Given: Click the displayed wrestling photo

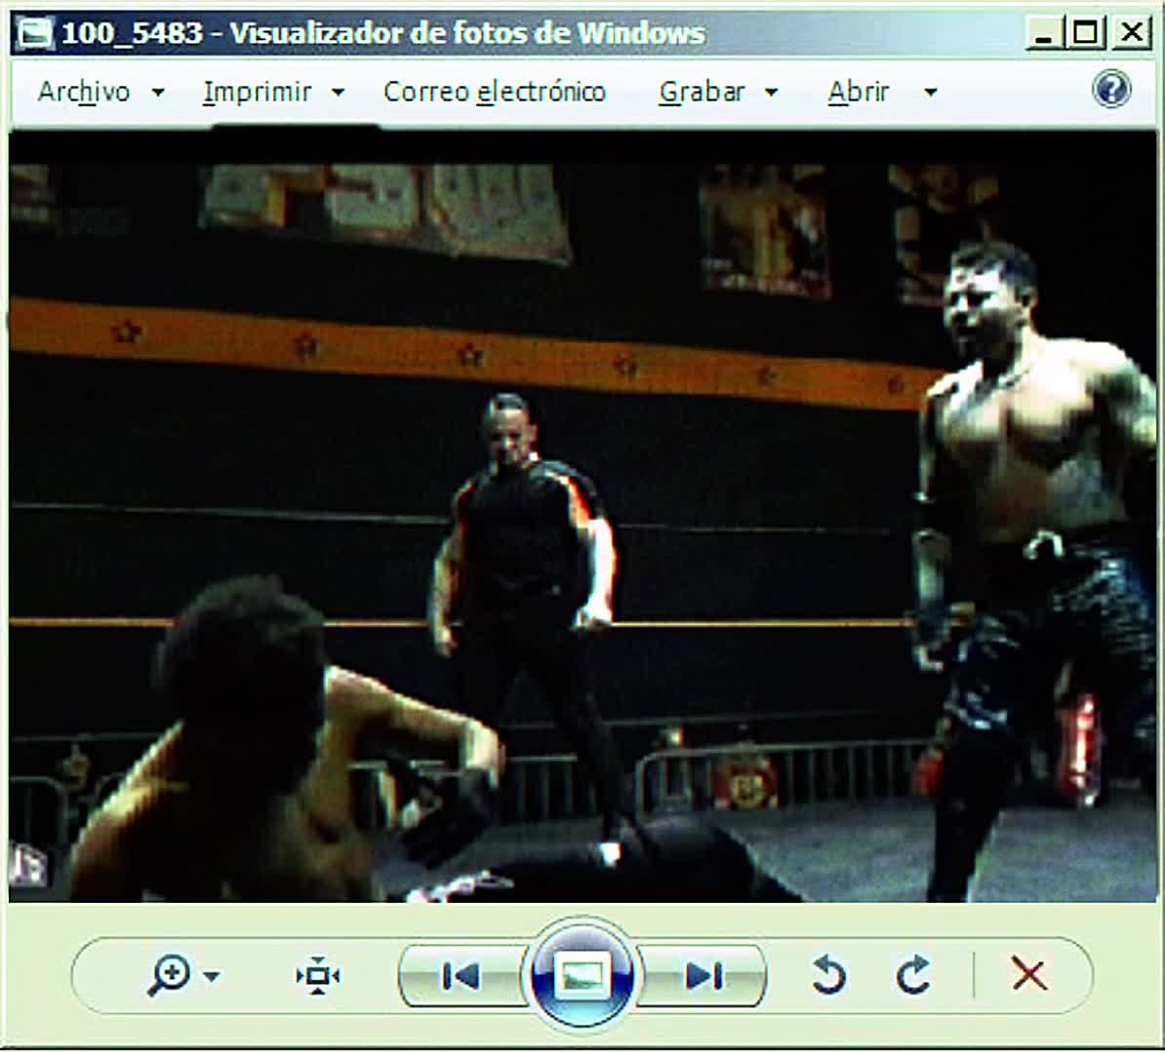Looking at the screenshot, I should (583, 517).
